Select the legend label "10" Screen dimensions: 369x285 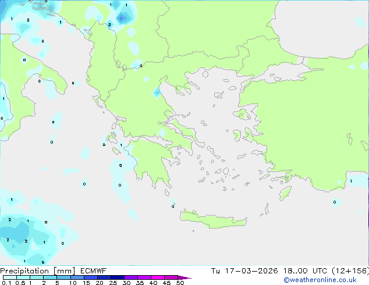pos(73,283)
